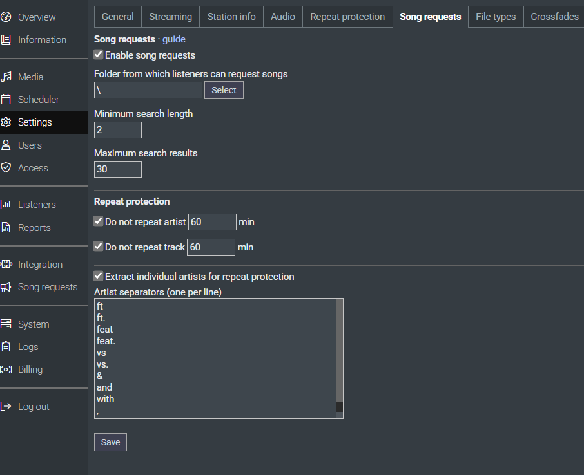Screen dimensions: 584x475
Task: Open the Repeat protection tab
Action: pyautogui.click(x=347, y=17)
